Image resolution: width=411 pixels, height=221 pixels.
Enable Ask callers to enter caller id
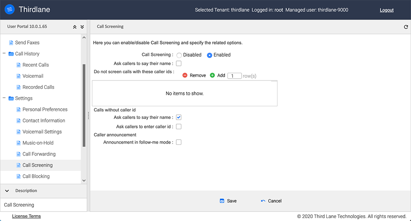179,127
